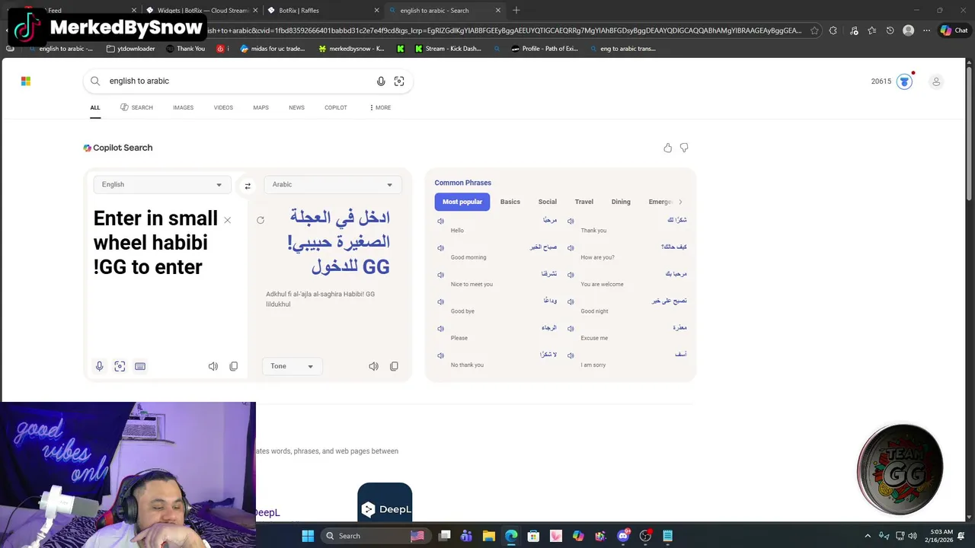Play audio for Please phrase
Viewport: 975px width, 548px height.
tap(440, 329)
